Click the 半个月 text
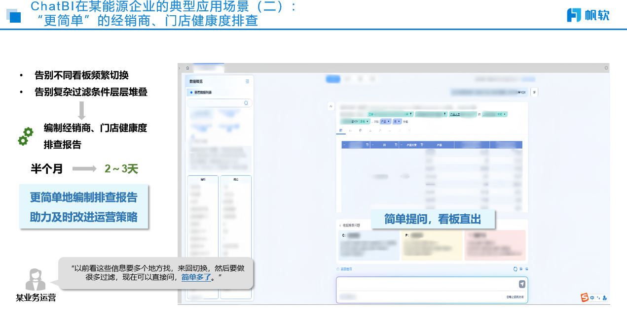 (47, 169)
